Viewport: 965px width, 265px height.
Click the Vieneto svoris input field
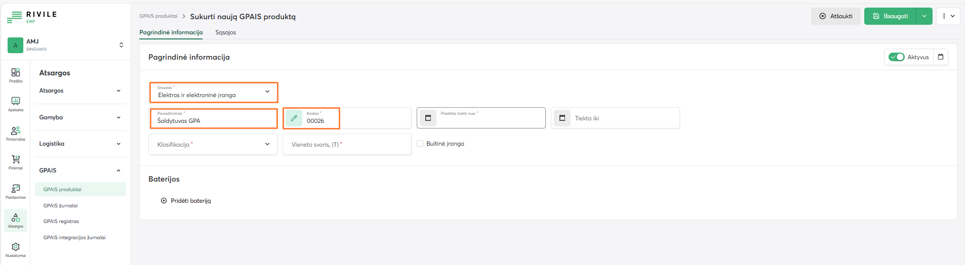[347, 144]
